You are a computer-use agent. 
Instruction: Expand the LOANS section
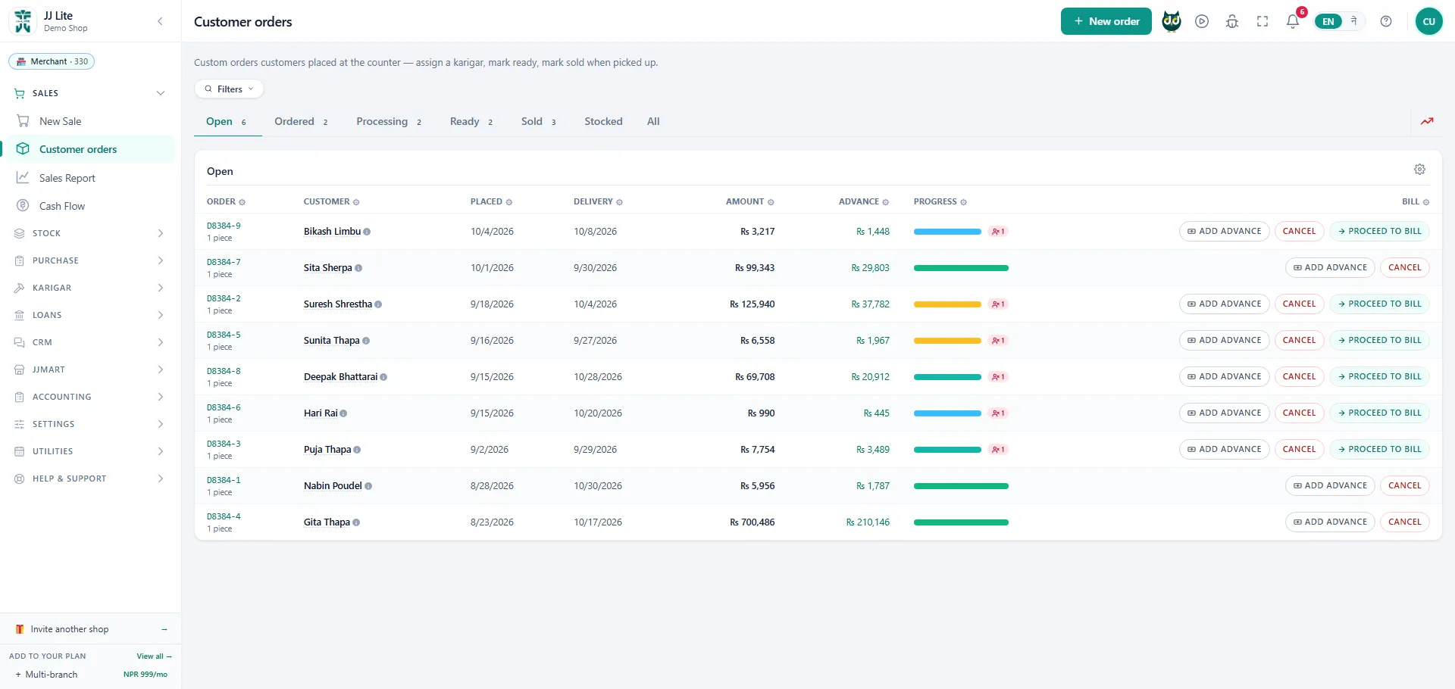pos(90,315)
